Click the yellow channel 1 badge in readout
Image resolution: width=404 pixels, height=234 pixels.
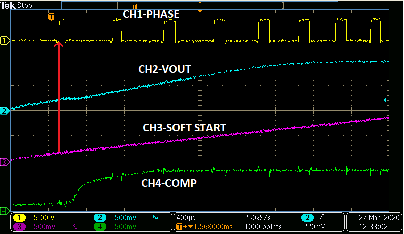19,218
